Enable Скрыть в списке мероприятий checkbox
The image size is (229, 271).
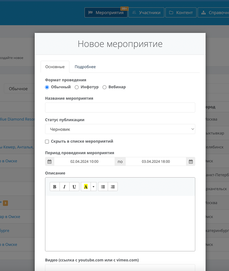click(47, 141)
